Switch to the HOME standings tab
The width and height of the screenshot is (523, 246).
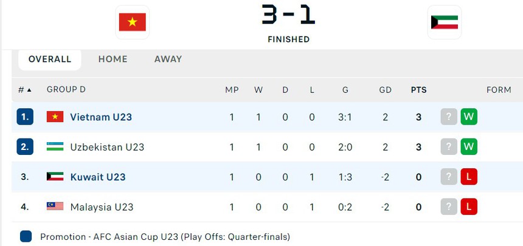pyautogui.click(x=113, y=59)
